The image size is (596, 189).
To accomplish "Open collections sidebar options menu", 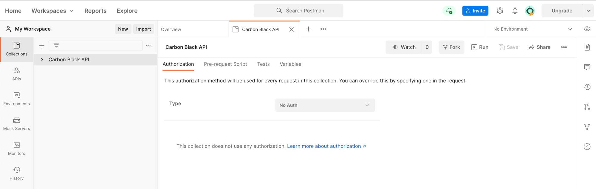I will 149,46.
